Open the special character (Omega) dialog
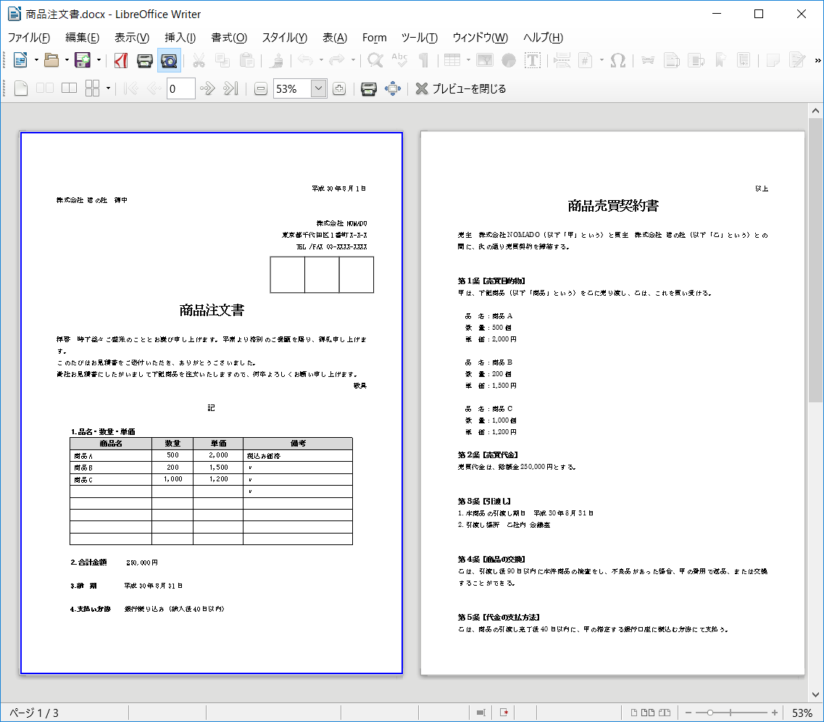Screen dimensions: 824x722 (617, 61)
